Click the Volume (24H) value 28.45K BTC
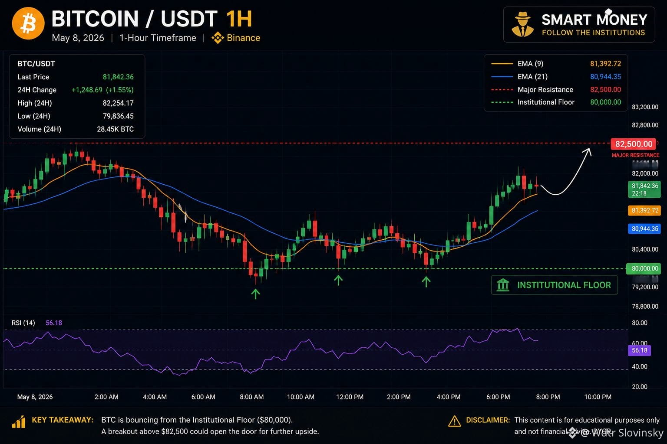 116,129
